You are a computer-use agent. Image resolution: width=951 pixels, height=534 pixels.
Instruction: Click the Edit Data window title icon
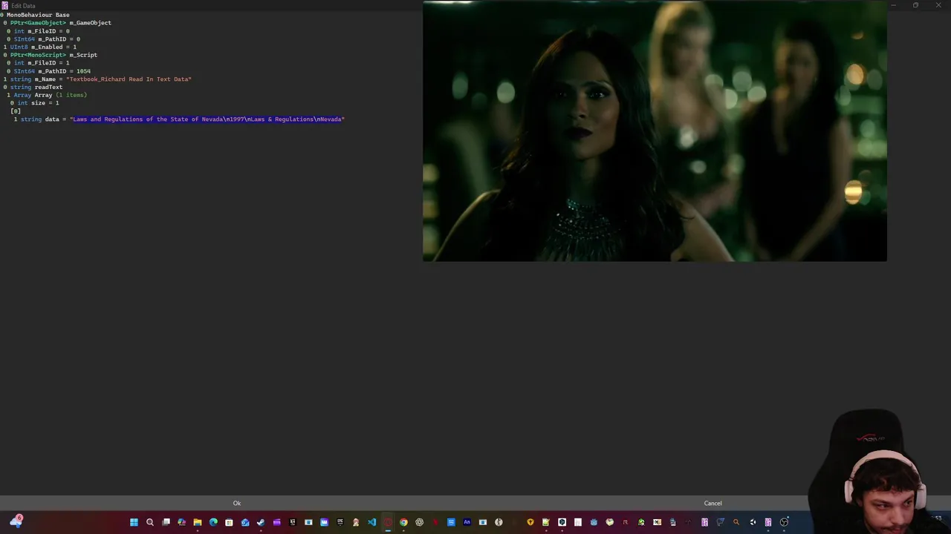5,5
